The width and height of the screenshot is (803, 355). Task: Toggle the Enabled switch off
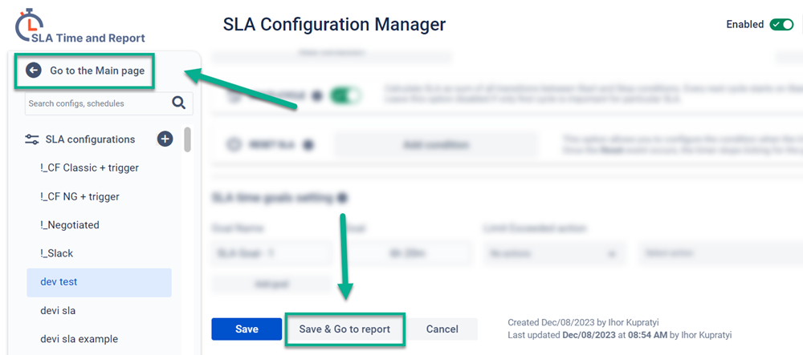point(781,24)
